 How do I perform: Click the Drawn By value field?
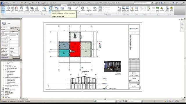click(14, 53)
